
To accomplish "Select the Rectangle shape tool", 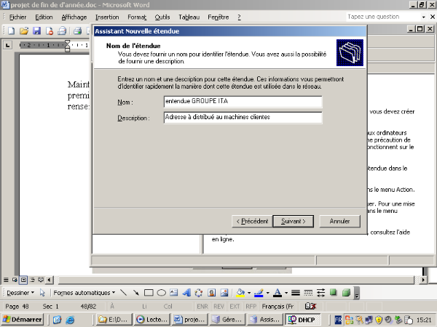I will click(149, 293).
